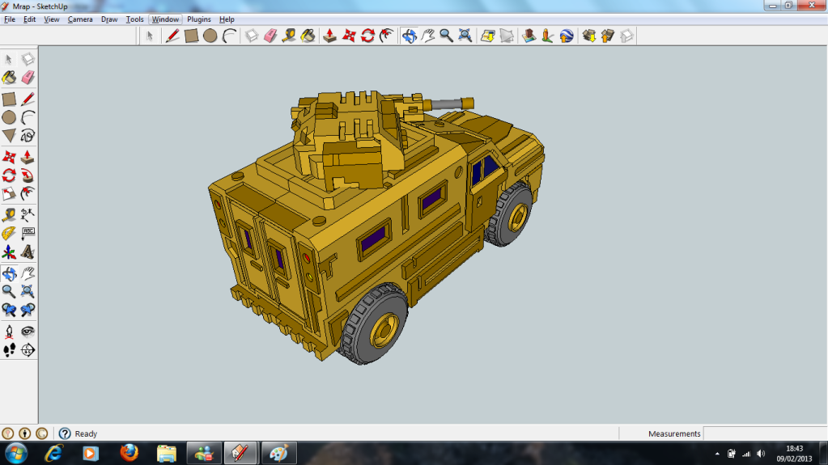This screenshot has width=828, height=465.
Task: Click the first status bar credits icon
Action: (x=8, y=433)
